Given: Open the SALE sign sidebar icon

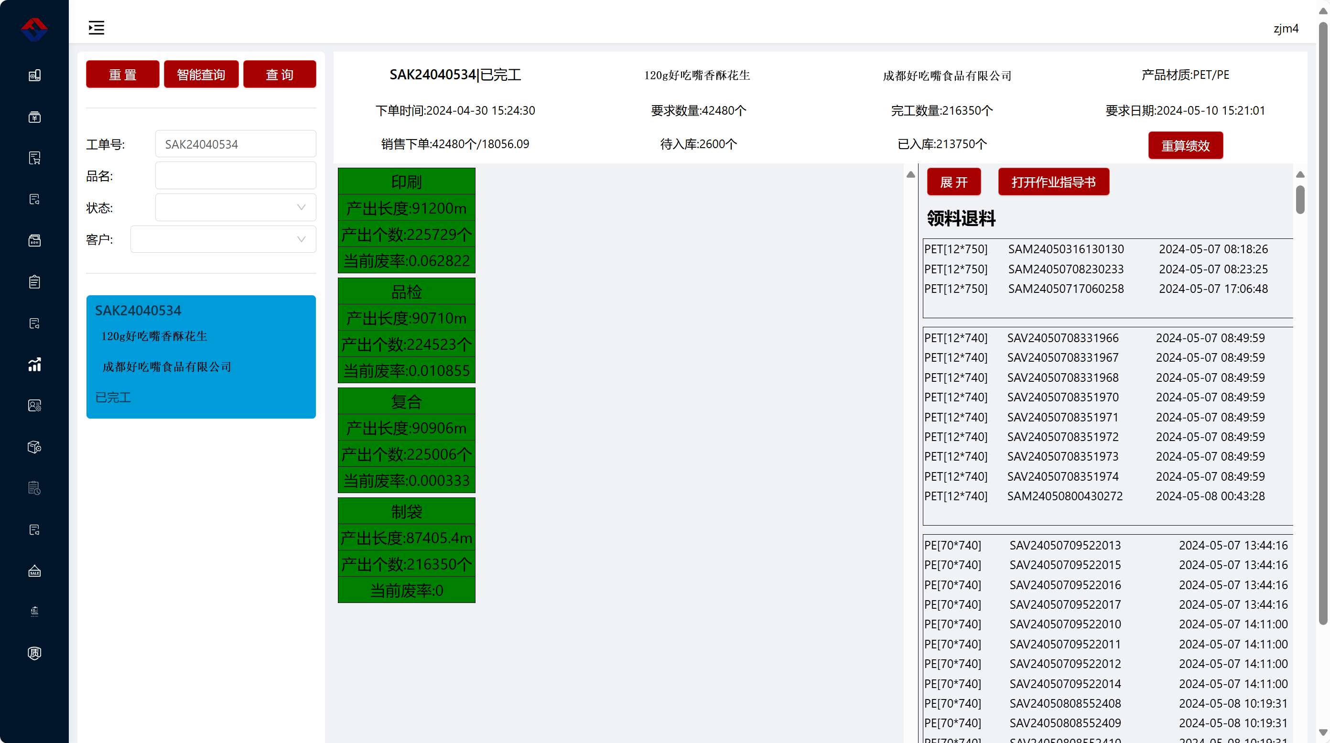Looking at the screenshot, I should click(34, 571).
